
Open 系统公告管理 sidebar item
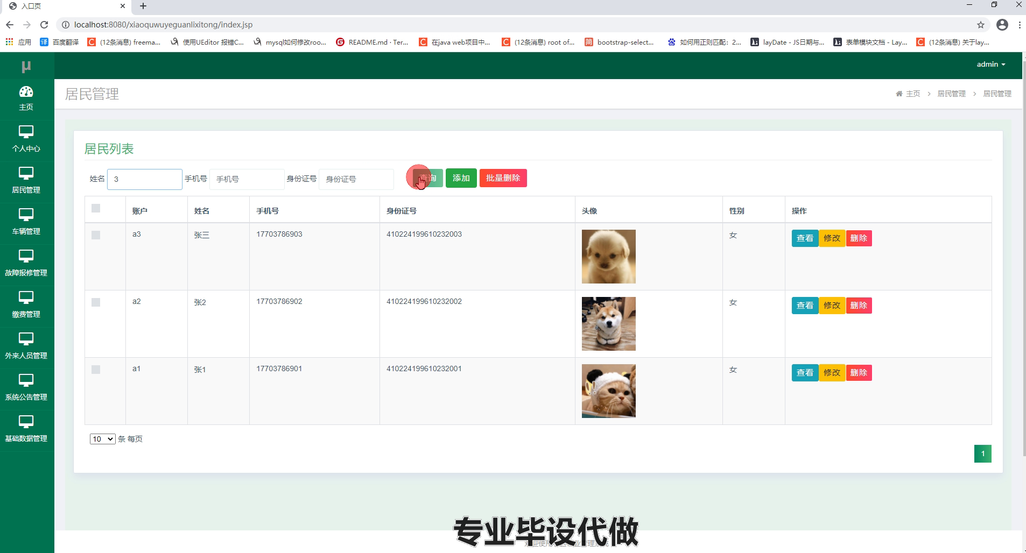26,388
